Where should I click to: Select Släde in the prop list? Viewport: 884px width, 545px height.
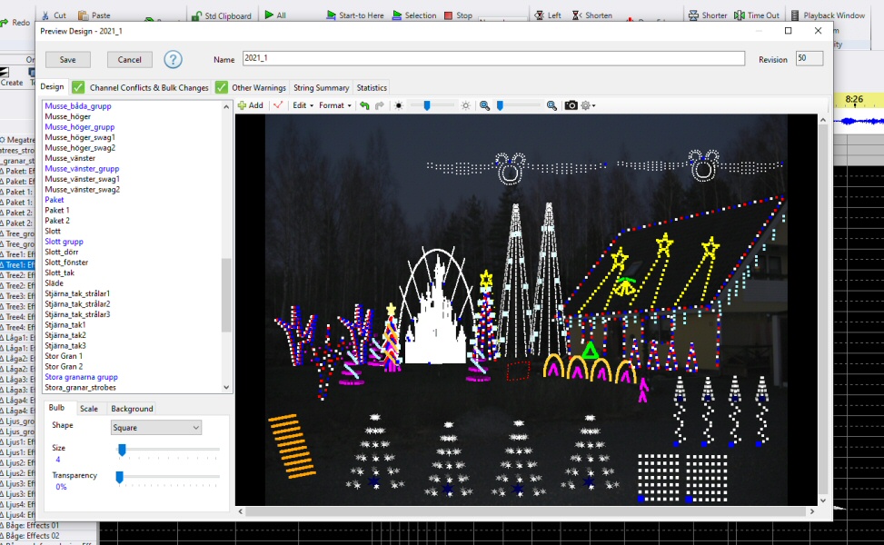coord(55,282)
